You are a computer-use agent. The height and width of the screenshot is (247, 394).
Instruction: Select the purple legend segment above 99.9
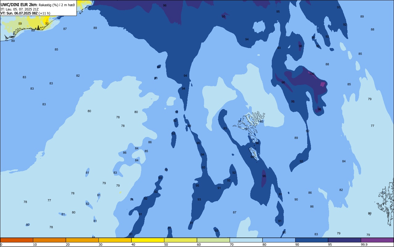(x=377, y=240)
